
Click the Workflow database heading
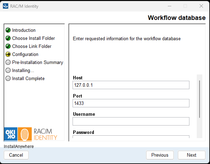(x=177, y=18)
